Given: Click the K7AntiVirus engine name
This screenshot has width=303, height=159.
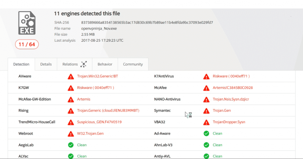Looking at the screenshot, I should coord(164,76).
